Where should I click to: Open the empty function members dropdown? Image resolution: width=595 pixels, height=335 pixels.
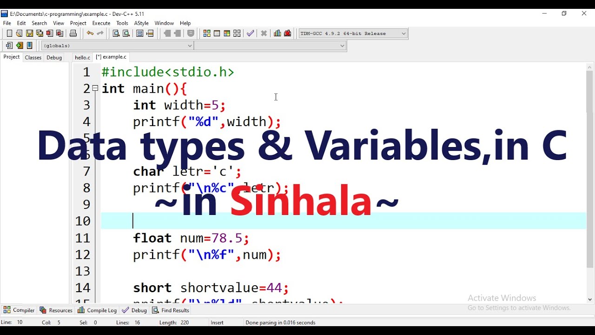[270, 46]
